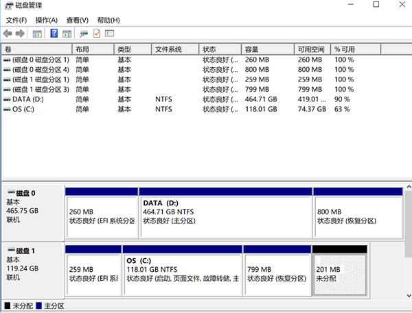Click the Forward arrow in toolbar
The image size is (412, 313).
[x=20, y=33]
